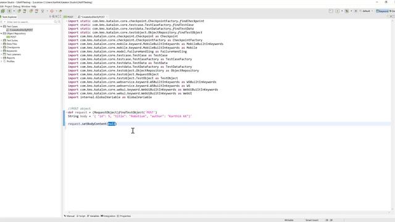Click the search field in Tests Explorer
The height and width of the screenshot is (222, 395).
[30, 22]
